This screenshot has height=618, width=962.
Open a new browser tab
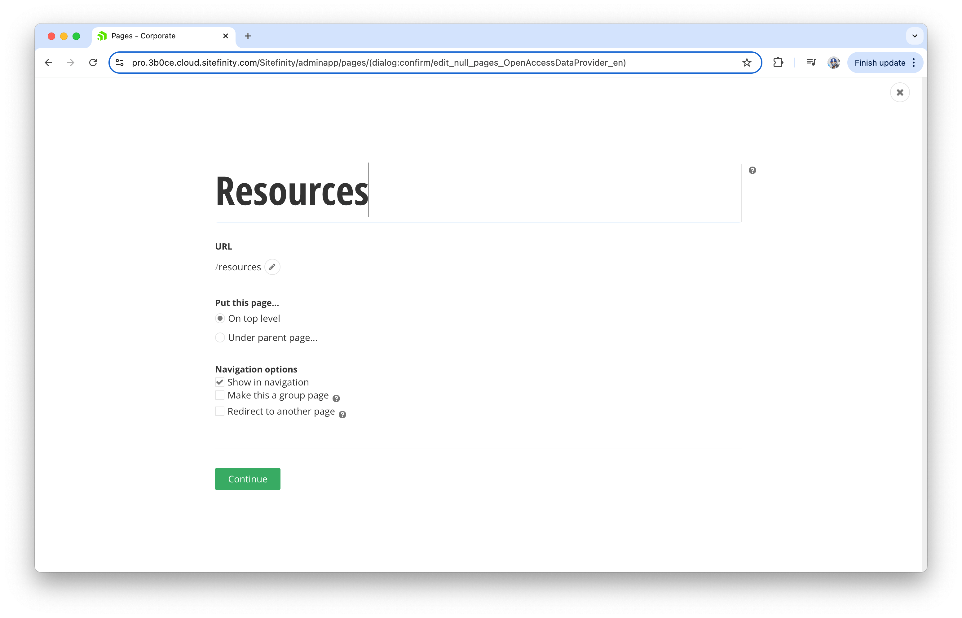pos(248,36)
